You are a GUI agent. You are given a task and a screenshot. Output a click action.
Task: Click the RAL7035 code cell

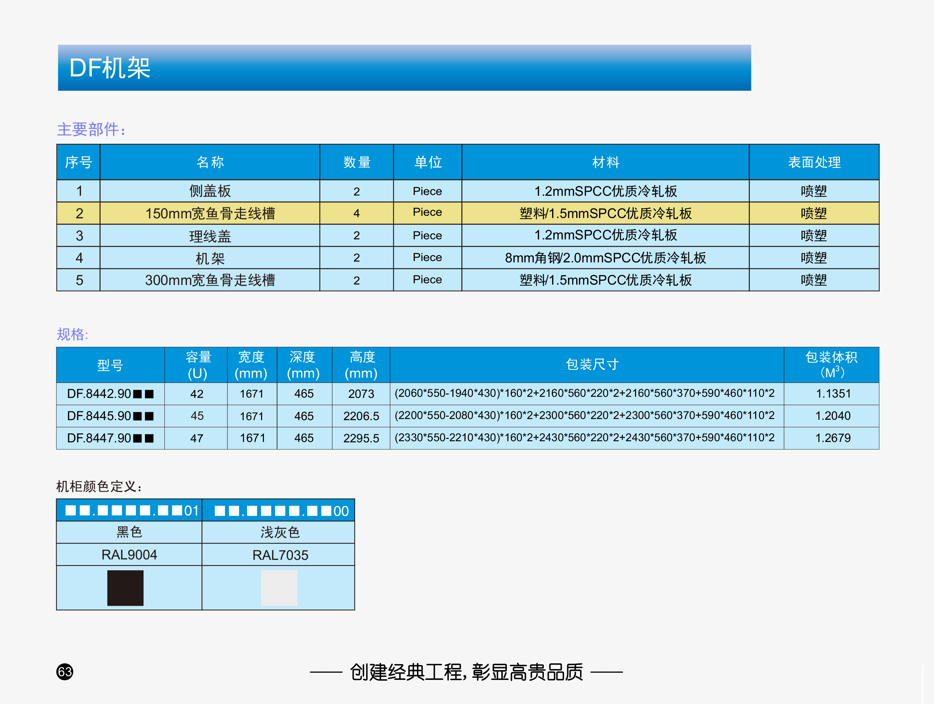tap(279, 555)
